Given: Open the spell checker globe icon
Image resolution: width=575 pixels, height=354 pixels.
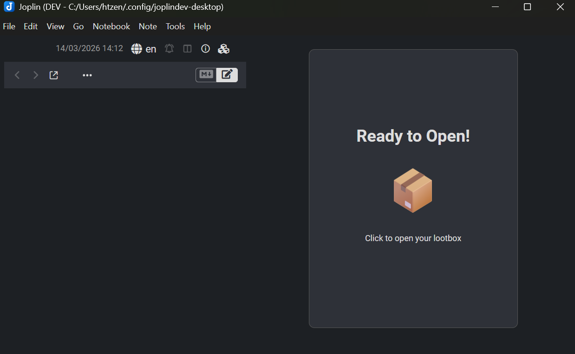Looking at the screenshot, I should click(136, 48).
